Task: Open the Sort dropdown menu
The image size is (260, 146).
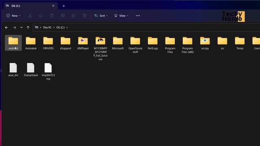Action: click(x=101, y=16)
